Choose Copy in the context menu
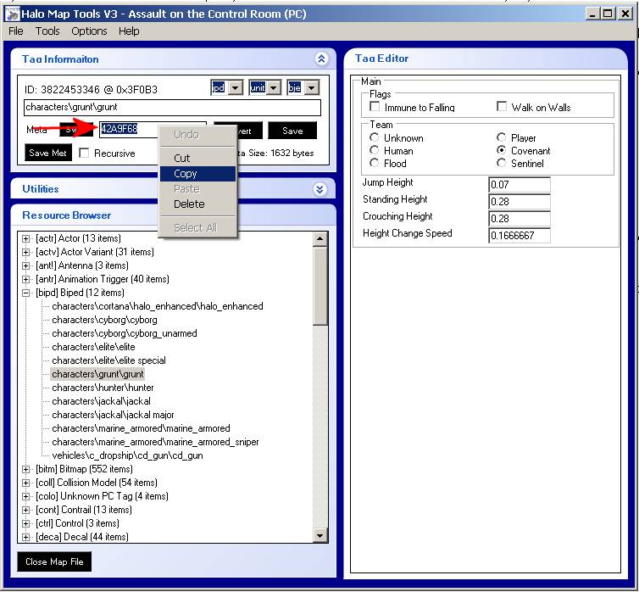The height and width of the screenshot is (592, 639). tap(197, 174)
